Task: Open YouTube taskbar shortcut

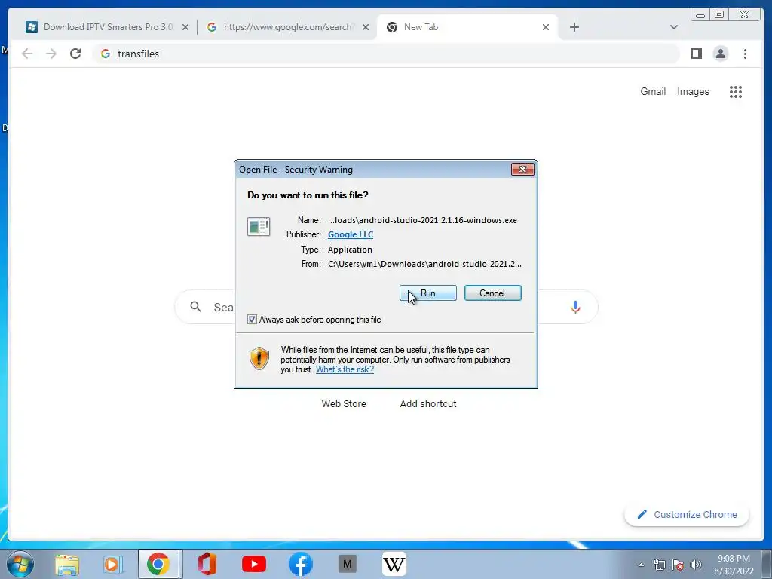Action: click(x=253, y=564)
